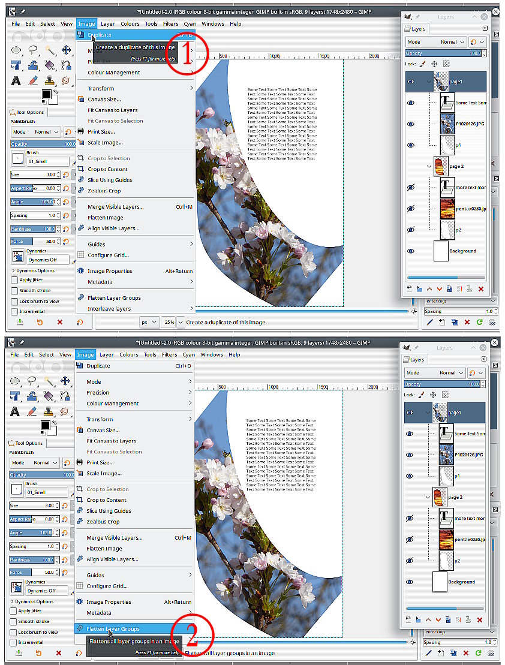Hide Background layer in upper Layers panel
The image size is (505, 665).
410,251
